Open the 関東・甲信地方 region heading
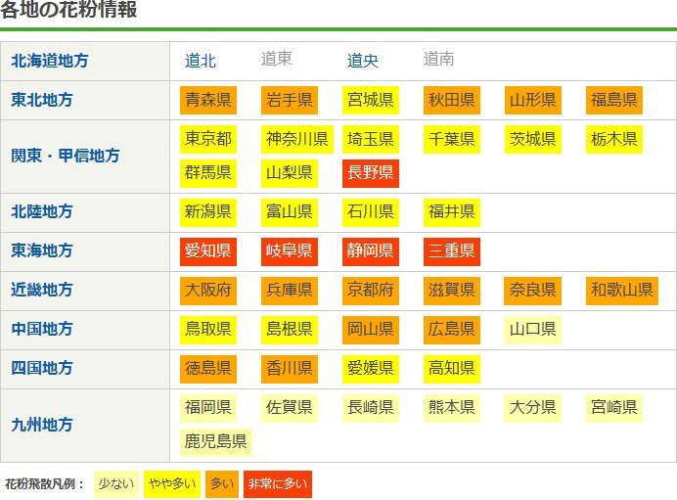Viewport: 677px width, 500px height. click(x=66, y=156)
